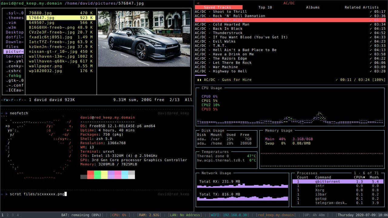Click the playback progress bar under the track list
Viewport: 388px width, 218px height.
[200, 75]
